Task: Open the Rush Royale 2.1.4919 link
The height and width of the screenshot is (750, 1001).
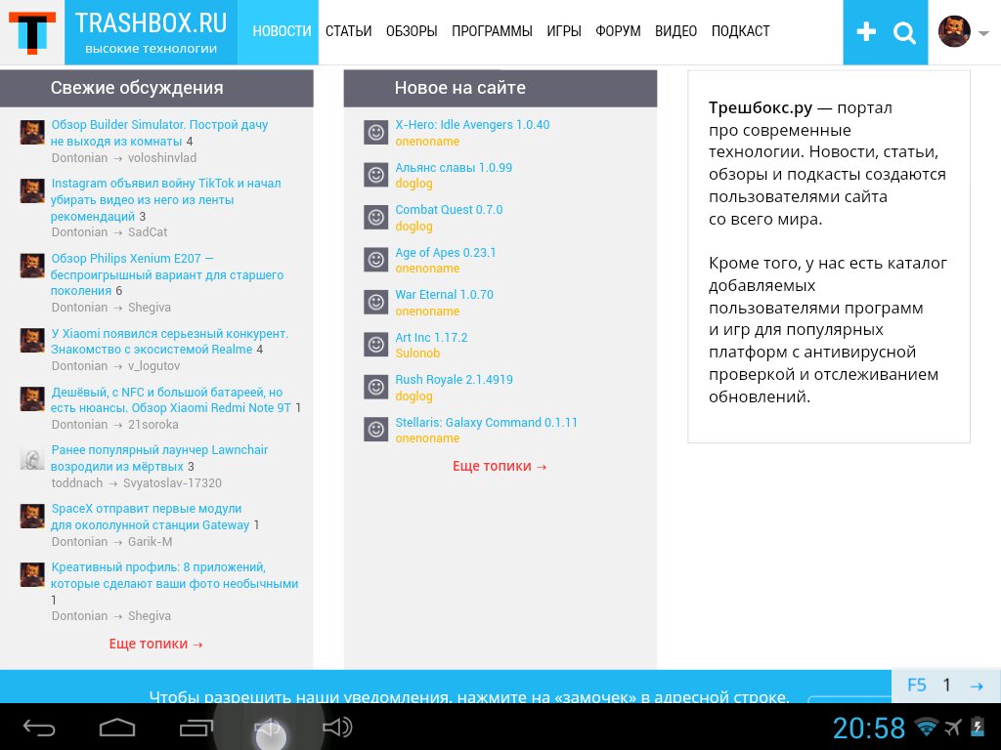Action: pyautogui.click(x=454, y=380)
